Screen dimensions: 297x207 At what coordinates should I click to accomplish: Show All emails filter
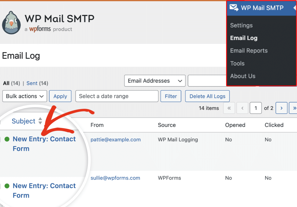click(x=6, y=83)
